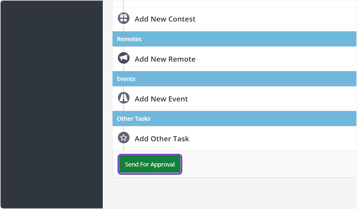Screen dimensions: 357x209
Task: Click the empty gray area below the task list
Action: point(232,193)
